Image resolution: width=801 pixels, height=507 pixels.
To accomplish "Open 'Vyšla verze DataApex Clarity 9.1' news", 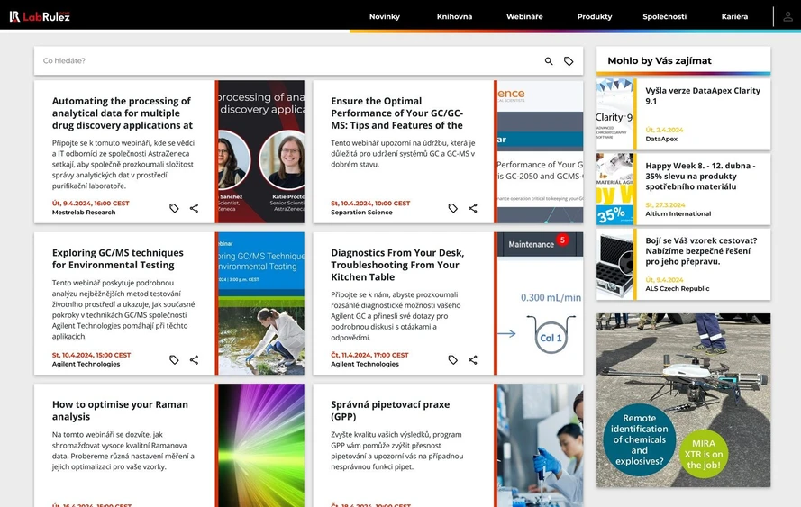I will pyautogui.click(x=702, y=95).
